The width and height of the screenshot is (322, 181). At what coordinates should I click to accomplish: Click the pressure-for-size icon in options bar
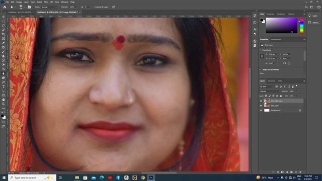click(x=114, y=7)
